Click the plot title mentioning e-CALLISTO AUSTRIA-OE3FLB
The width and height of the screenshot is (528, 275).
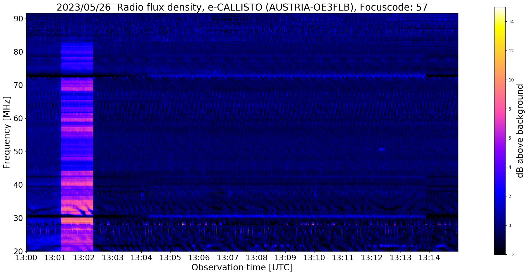pos(242,7)
